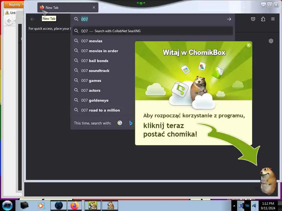The height and width of the screenshot is (211, 282).
Task: Open ChomikBox taskbar icon
Action: tap(93, 206)
